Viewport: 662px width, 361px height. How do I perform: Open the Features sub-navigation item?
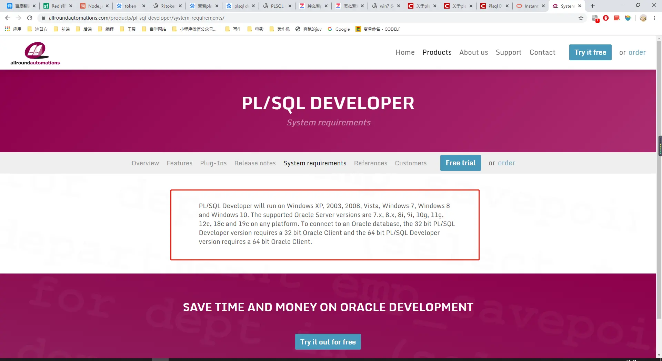pos(180,163)
